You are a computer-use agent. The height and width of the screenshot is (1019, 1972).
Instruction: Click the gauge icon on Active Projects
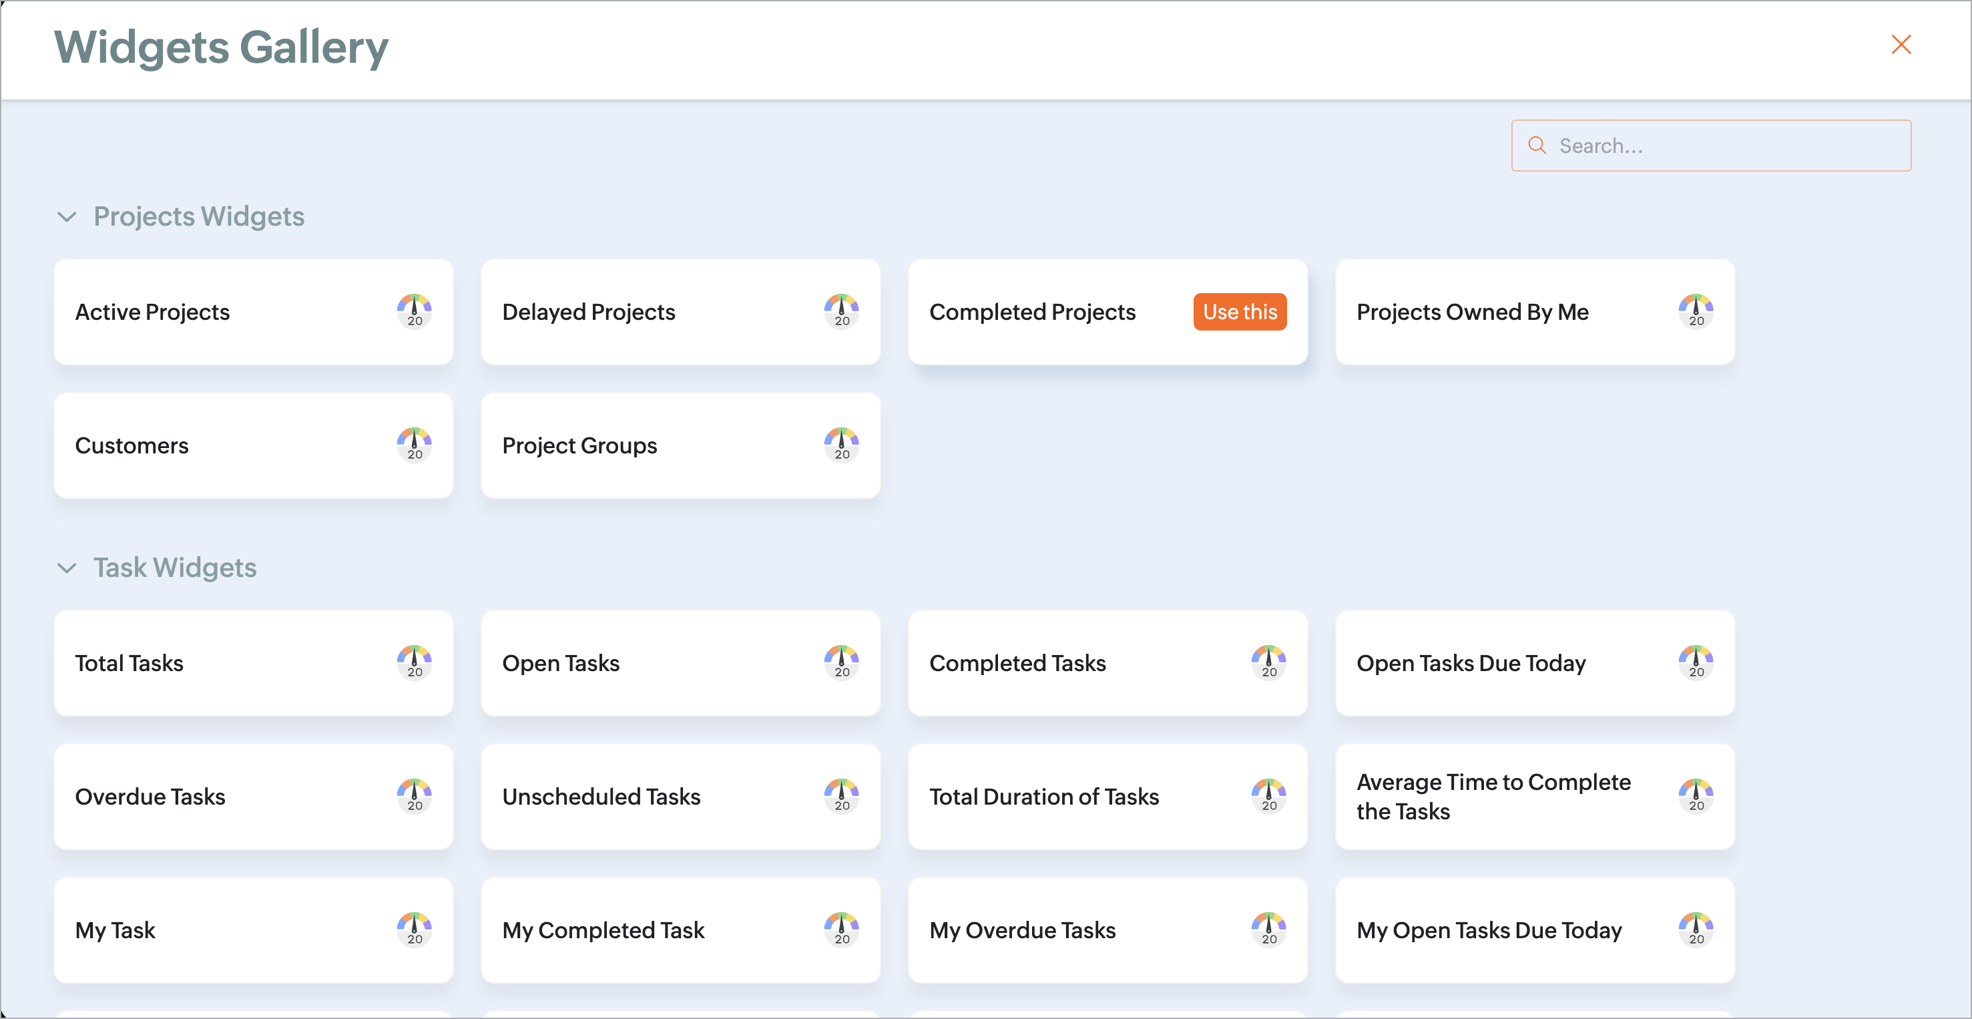tap(414, 311)
